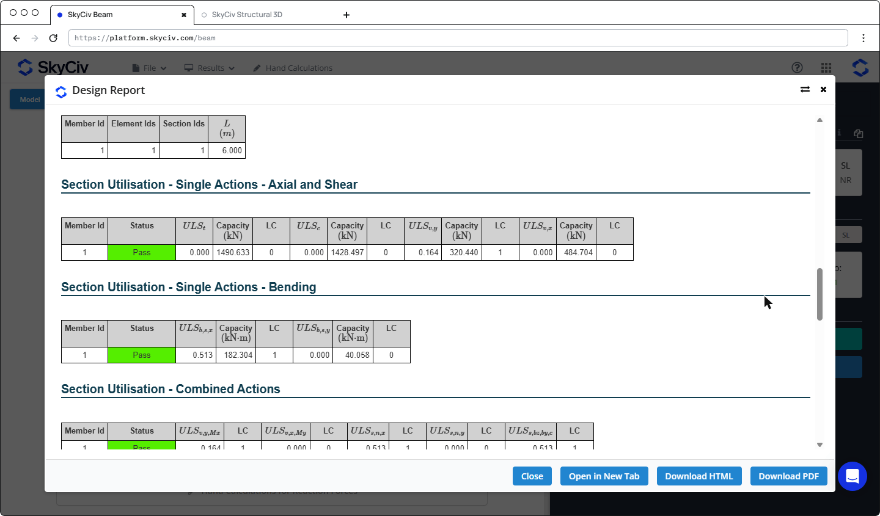The image size is (880, 516).
Task: Open the Hand Calculations menu item
Action: pyautogui.click(x=293, y=68)
